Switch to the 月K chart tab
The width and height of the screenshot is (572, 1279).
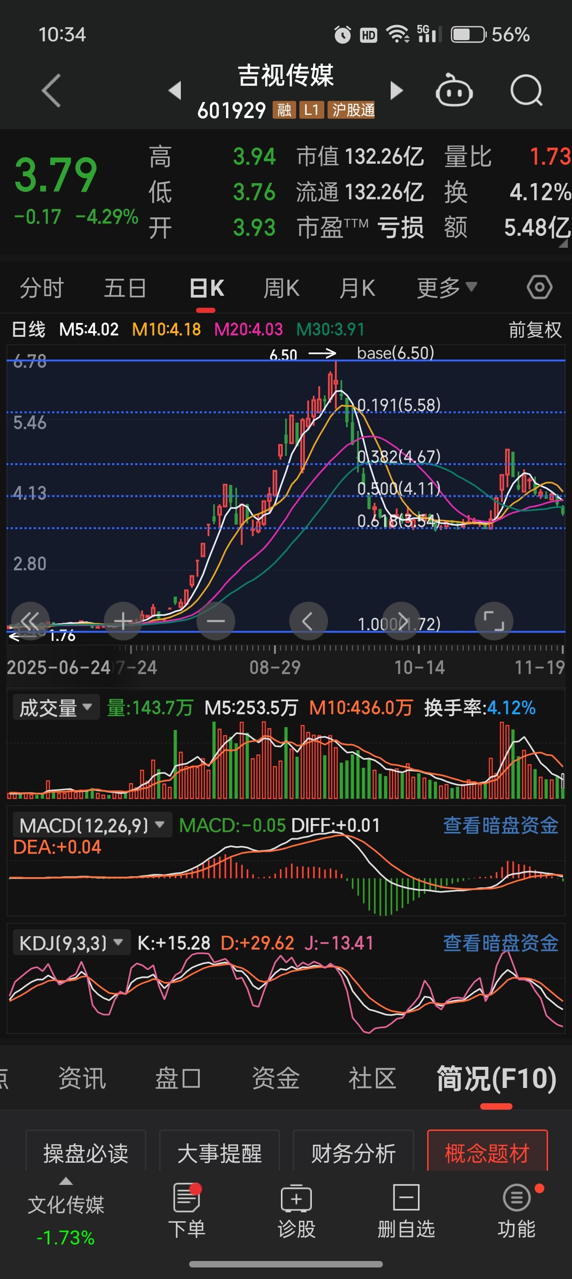(x=357, y=288)
